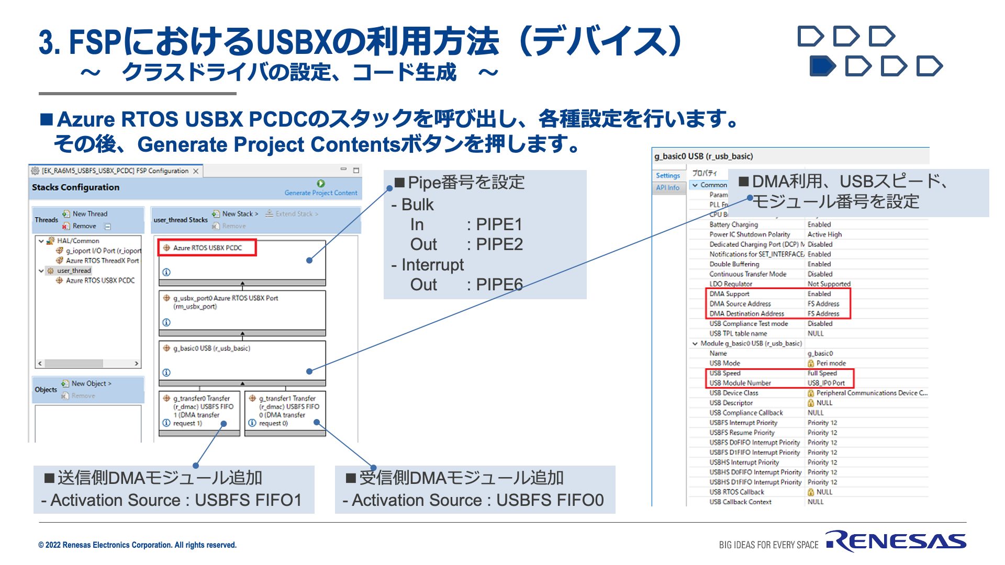The width and height of the screenshot is (1005, 565).
Task: Select the HAL/Common tree icon
Action: tap(50, 241)
